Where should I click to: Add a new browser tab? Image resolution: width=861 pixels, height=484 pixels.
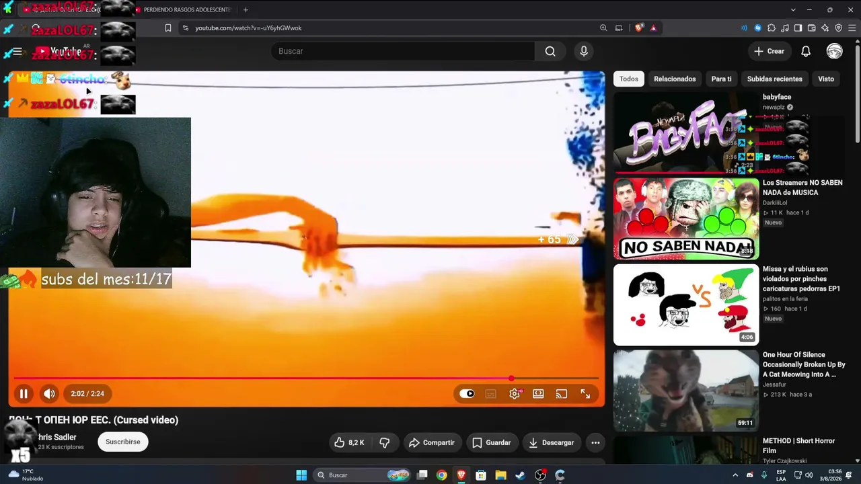[246, 10]
